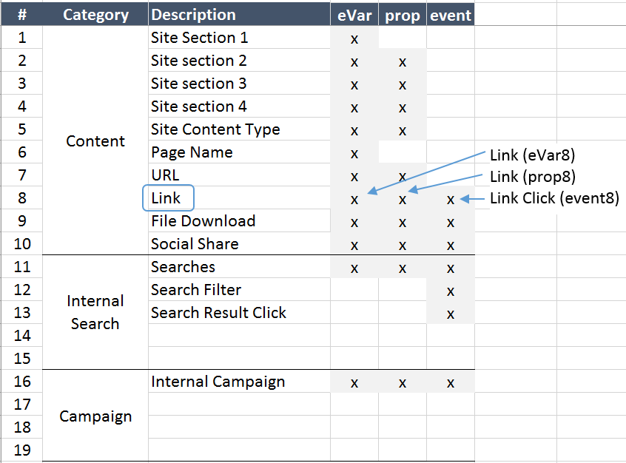Viewport: 626px width, 463px height.
Task: Select the event header cell
Action: 451,14
